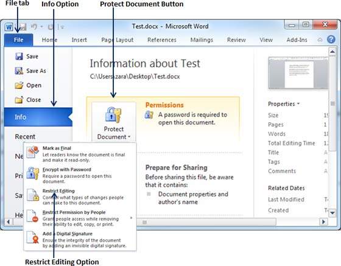
Task: Click the Save floppy disk icon in sidebar
Action: [x=19, y=56]
